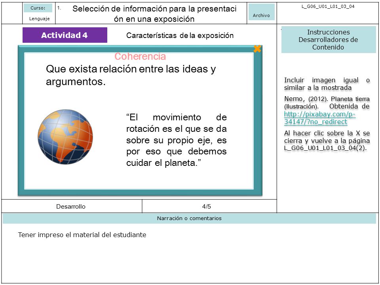380x285 pixels.
Task: Click the Narración o comentarios bar
Action: click(189, 218)
